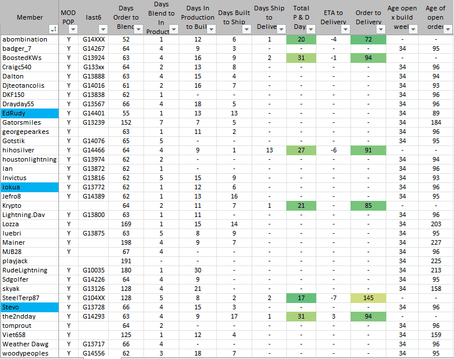Open Days Order to Blend filter dropdown

tap(138, 29)
